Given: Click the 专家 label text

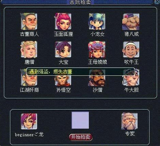Looking at the screenshot, I should 130,134.
